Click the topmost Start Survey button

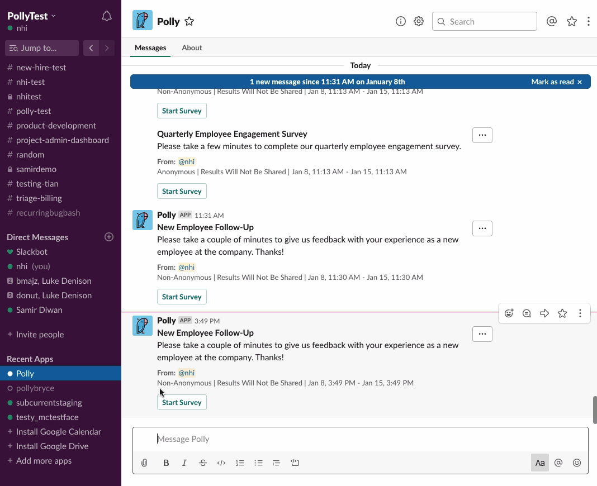tap(182, 111)
